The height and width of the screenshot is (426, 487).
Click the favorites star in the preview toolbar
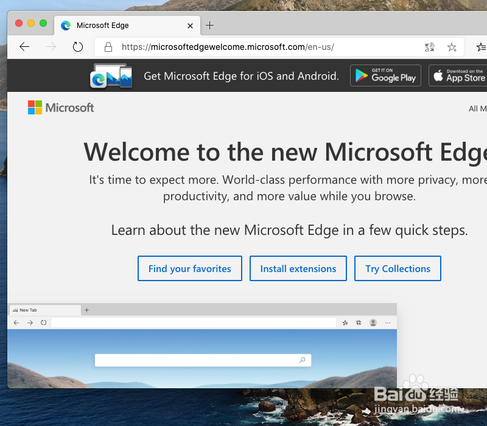click(345, 323)
